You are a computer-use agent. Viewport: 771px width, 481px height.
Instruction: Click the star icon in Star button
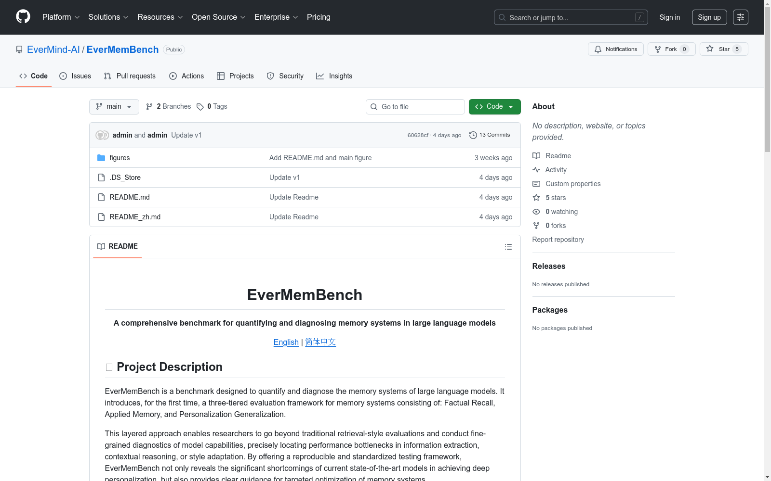(x=710, y=49)
